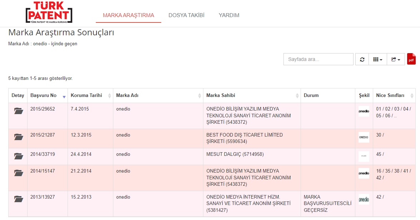Download results as PDF
This screenshot has width=420, height=220.
411,59
